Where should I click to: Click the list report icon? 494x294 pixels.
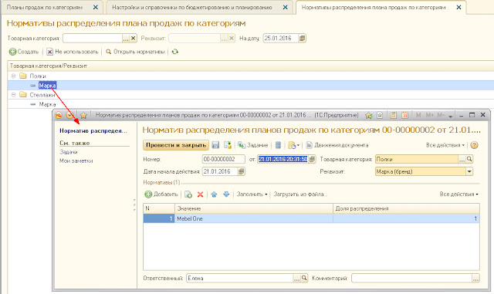click(278, 145)
